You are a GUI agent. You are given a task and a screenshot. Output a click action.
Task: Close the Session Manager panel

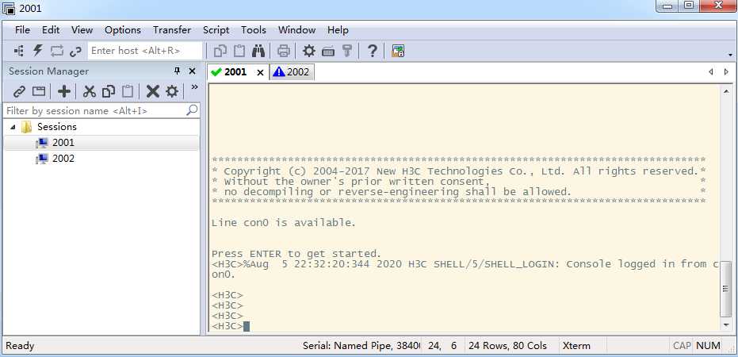(x=192, y=71)
